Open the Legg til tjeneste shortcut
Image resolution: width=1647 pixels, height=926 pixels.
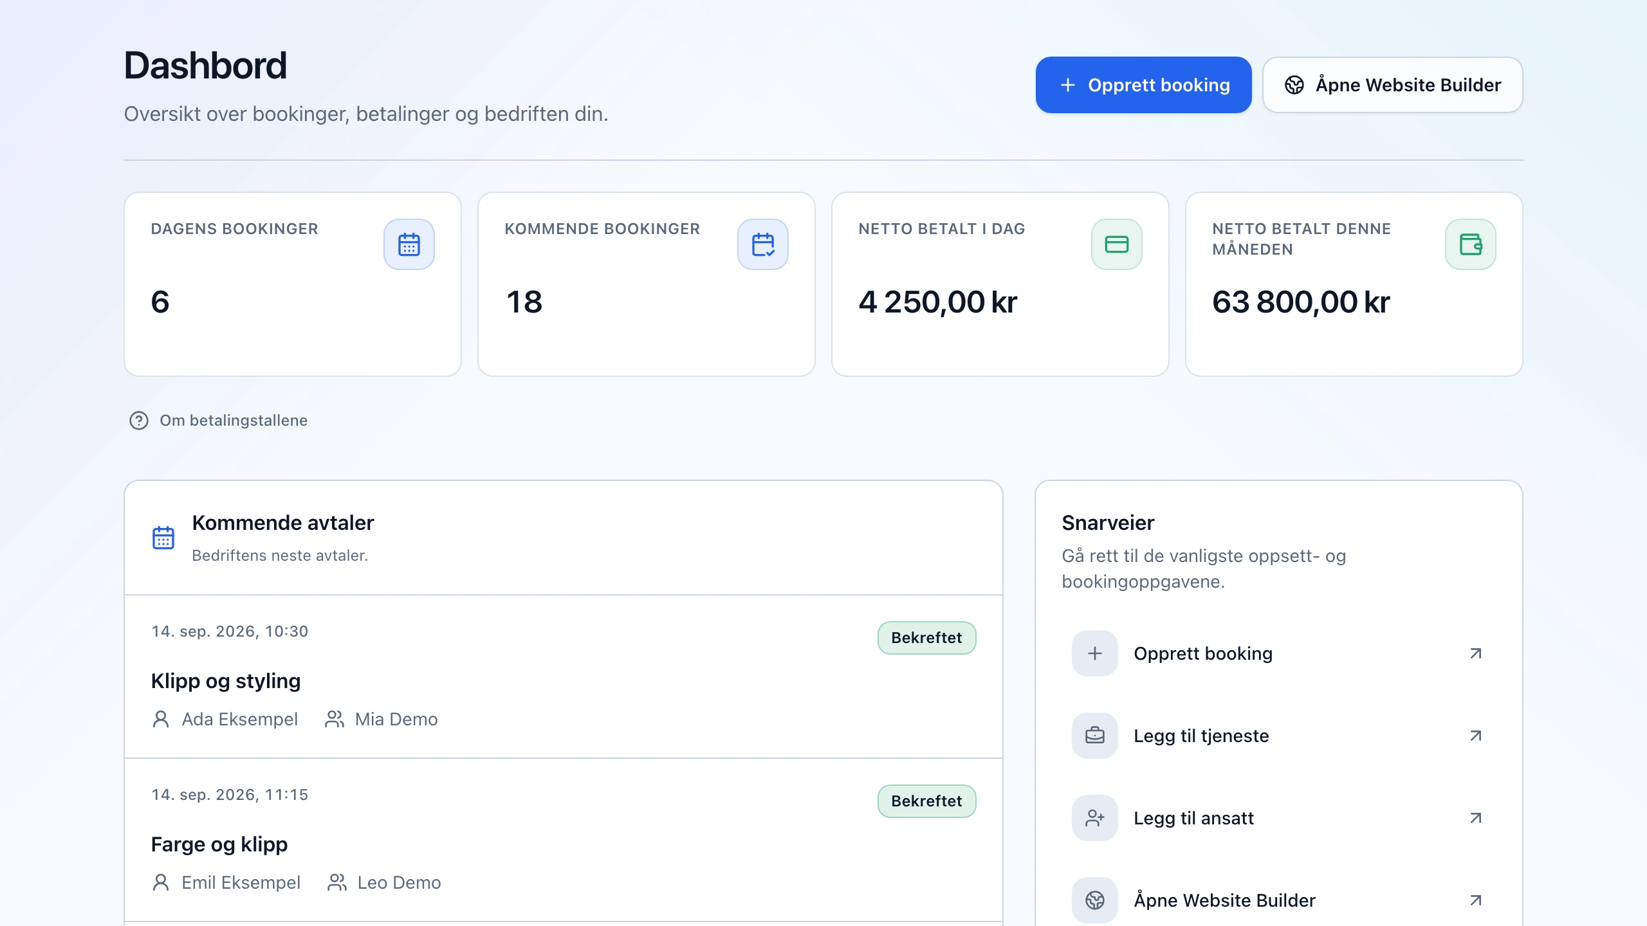[1278, 736]
